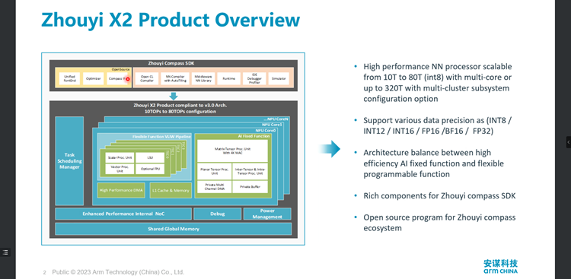Select the Debug block
This screenshot has height=279, width=571.
217,214
